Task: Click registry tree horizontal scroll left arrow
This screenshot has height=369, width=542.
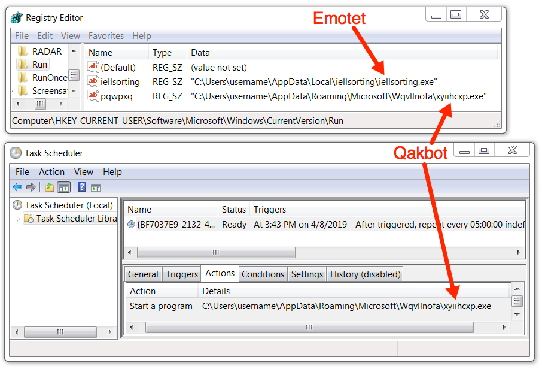Action: [18, 104]
